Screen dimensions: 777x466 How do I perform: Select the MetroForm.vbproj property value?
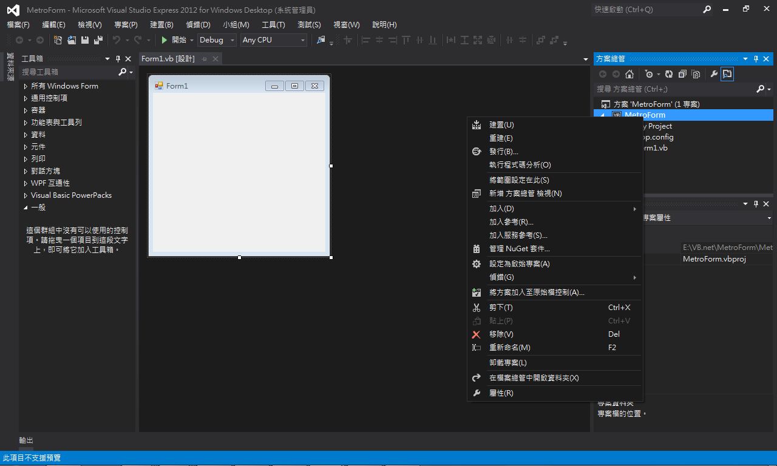[714, 259]
